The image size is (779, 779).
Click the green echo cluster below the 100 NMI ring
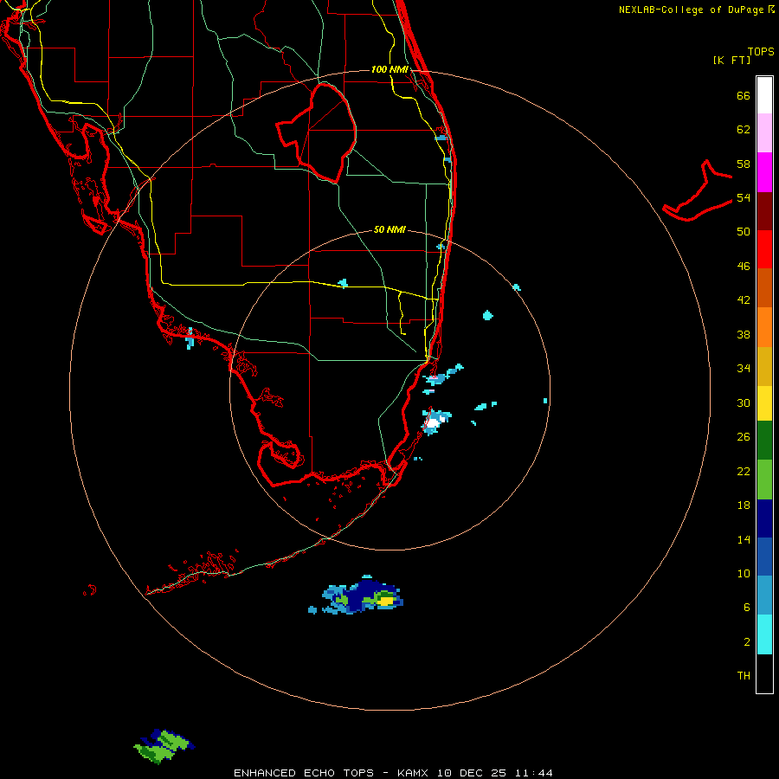coord(164,746)
